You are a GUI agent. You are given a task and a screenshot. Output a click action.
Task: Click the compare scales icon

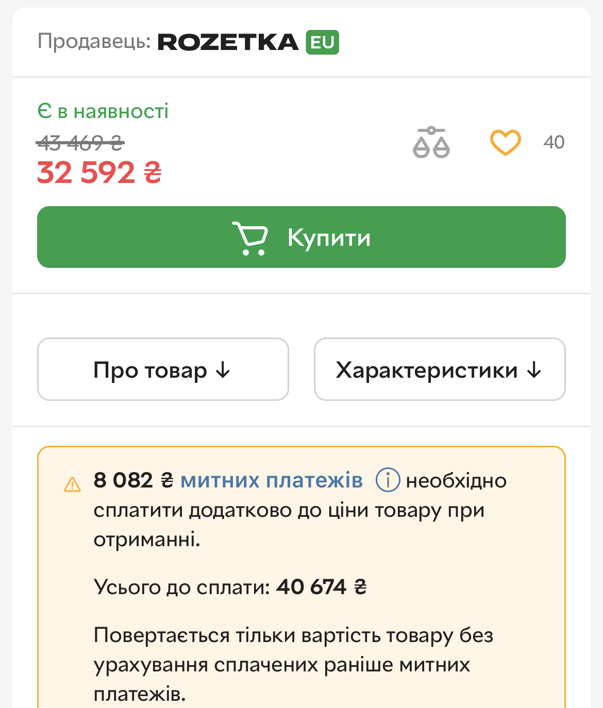click(431, 142)
